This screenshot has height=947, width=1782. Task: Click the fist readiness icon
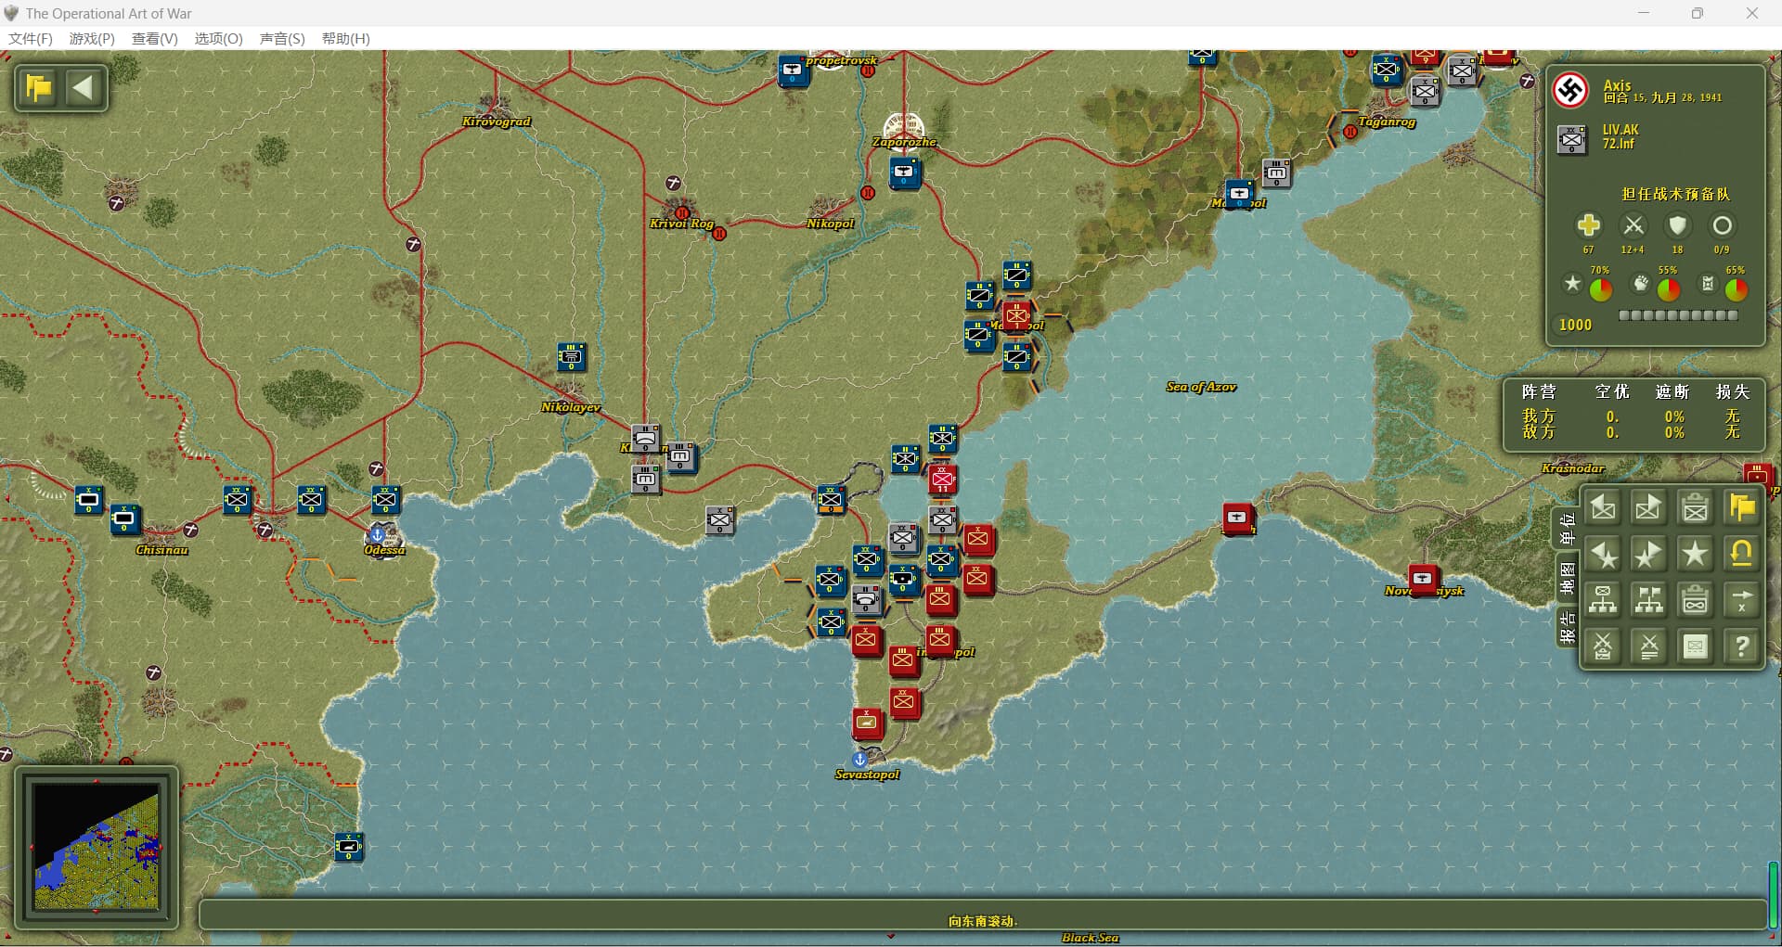(x=1641, y=283)
